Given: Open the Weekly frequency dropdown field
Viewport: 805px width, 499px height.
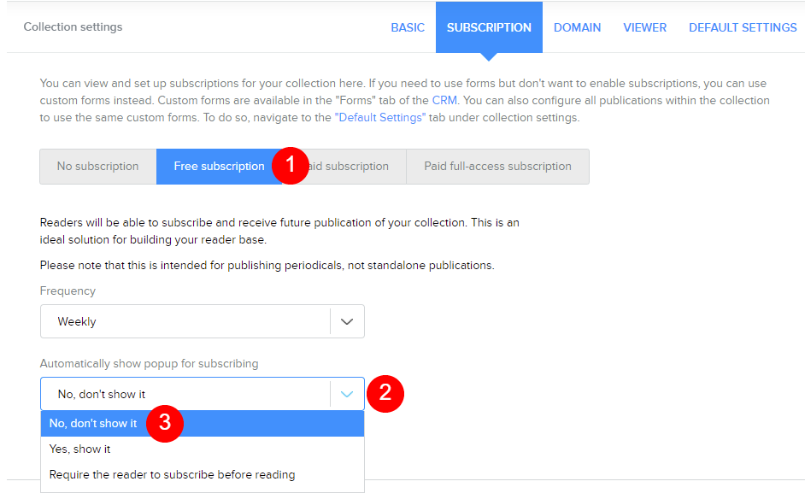Looking at the screenshot, I should (x=185, y=322).
